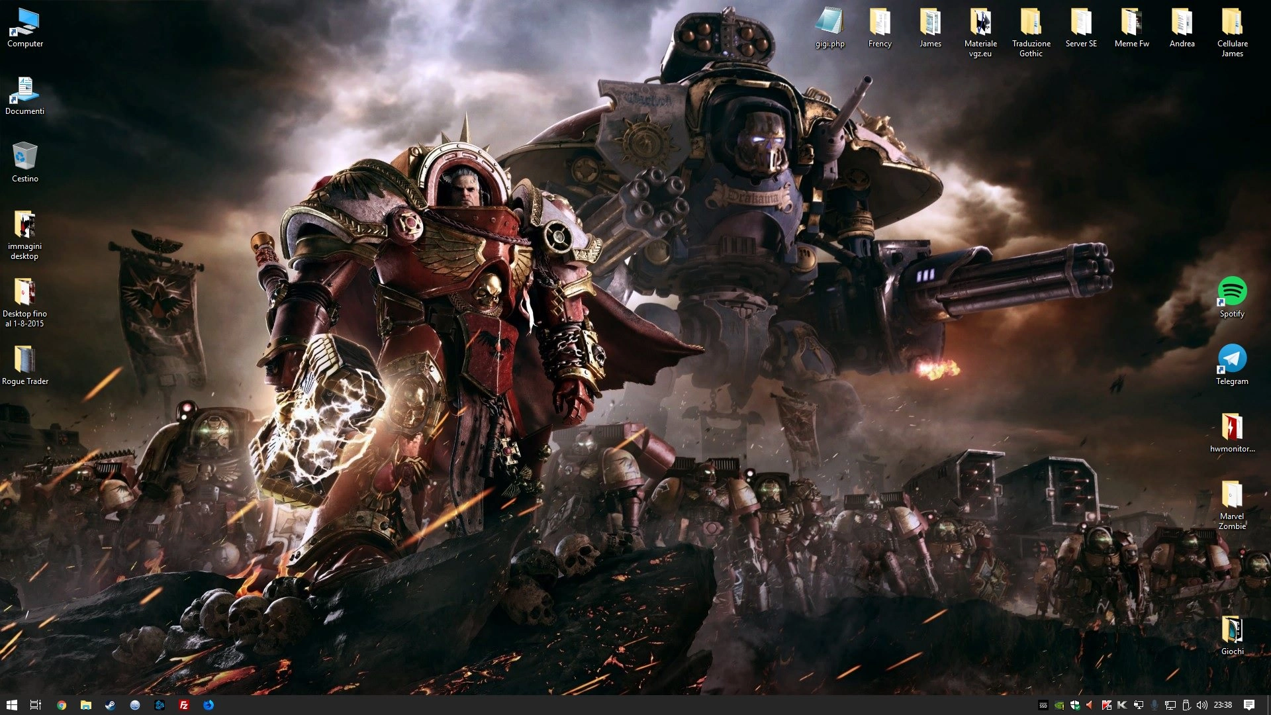The width and height of the screenshot is (1271, 715).
Task: Select the Traduzione Gothic folder
Action: pos(1031,32)
